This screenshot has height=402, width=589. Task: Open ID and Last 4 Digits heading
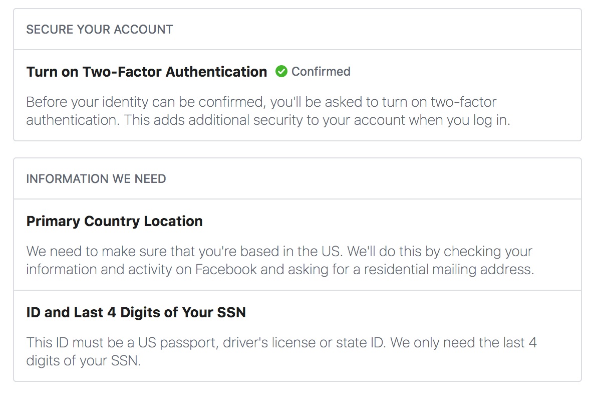[136, 313]
